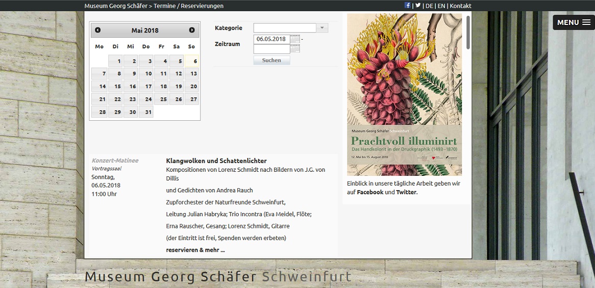Click the content panel scrollbar thumb
Screen dimensions: 595x288
[468, 32]
